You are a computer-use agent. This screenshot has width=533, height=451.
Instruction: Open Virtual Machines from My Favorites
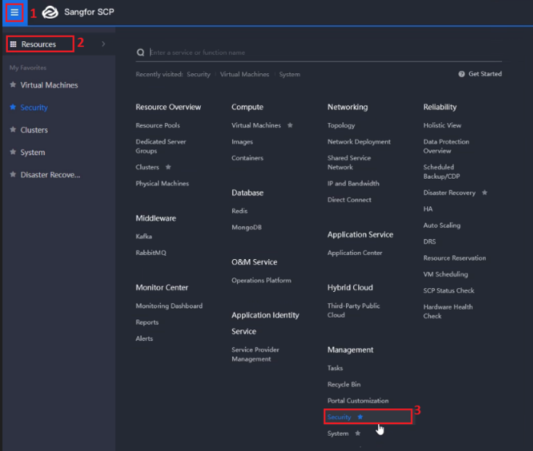click(49, 85)
